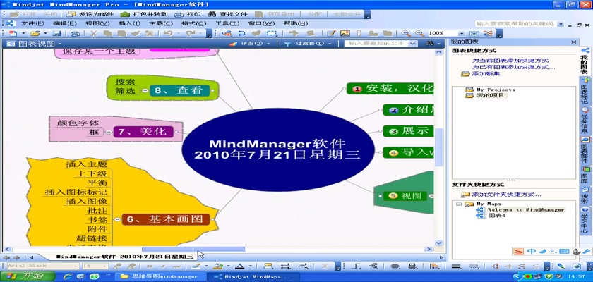Open the 文件(F) menu

pos(32,23)
